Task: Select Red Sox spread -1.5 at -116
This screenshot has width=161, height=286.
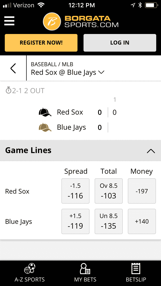Action: [75, 191]
